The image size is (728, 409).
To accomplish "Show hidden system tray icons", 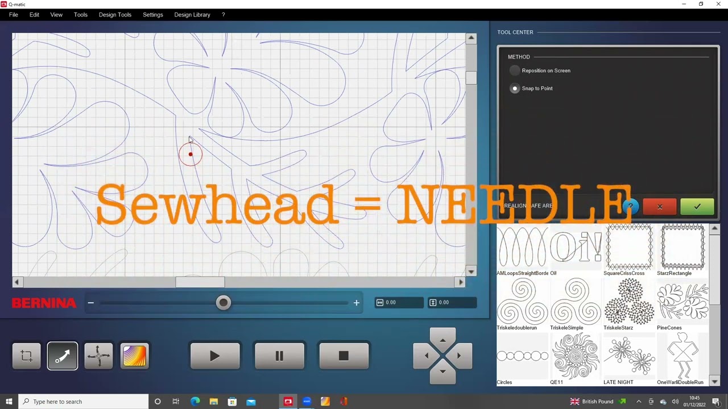I will coord(639,402).
